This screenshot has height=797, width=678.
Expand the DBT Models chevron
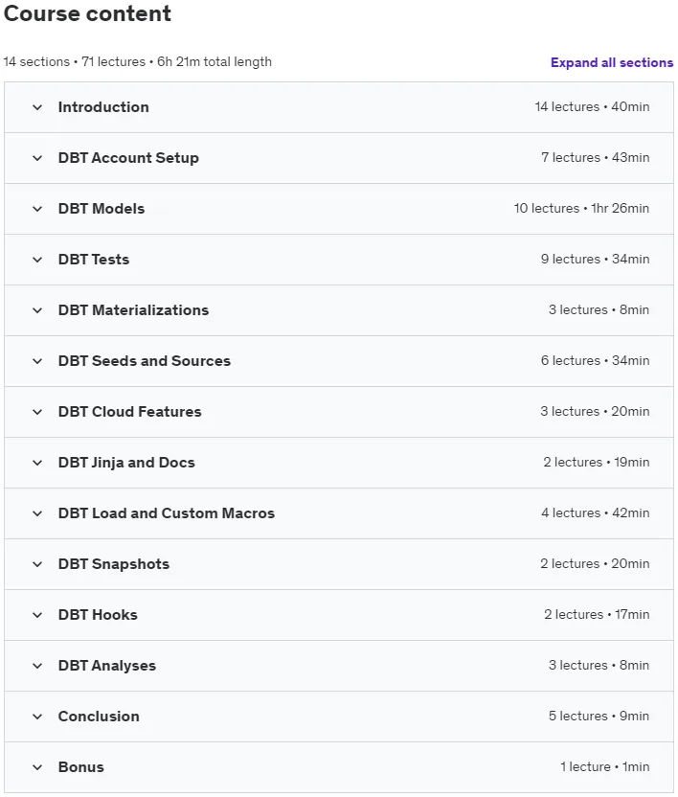pos(37,209)
